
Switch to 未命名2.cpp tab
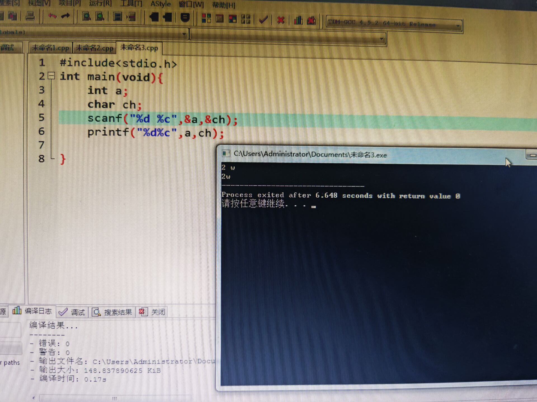pos(95,48)
